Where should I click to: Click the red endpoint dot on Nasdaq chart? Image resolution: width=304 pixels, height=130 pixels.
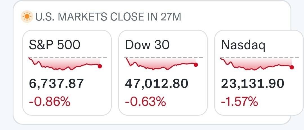click(x=292, y=67)
